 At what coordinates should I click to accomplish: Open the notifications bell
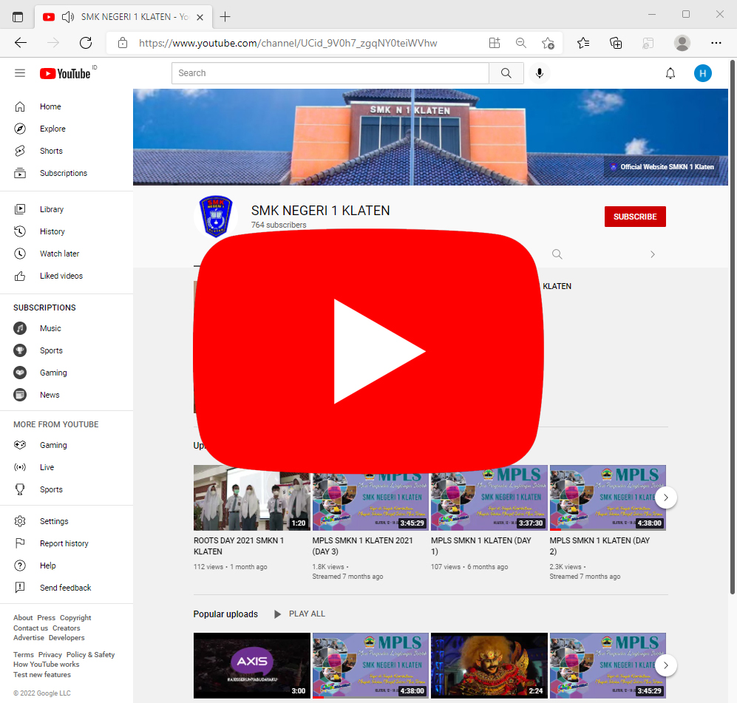670,73
